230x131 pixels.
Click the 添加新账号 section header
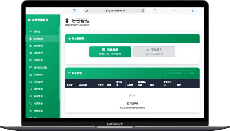click(132, 39)
